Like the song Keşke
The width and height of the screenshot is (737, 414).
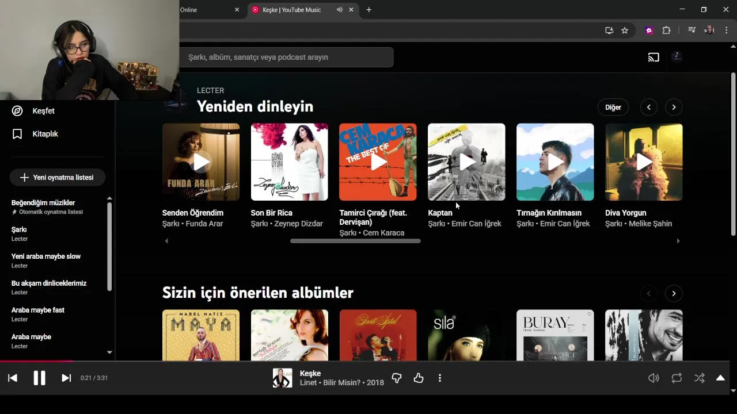[x=419, y=378]
